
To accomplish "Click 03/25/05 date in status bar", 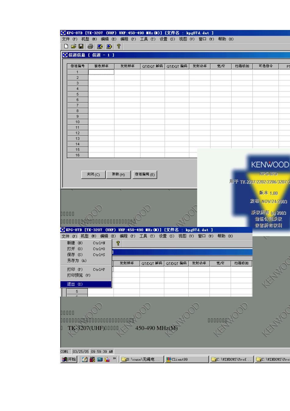I will (x=81, y=352).
